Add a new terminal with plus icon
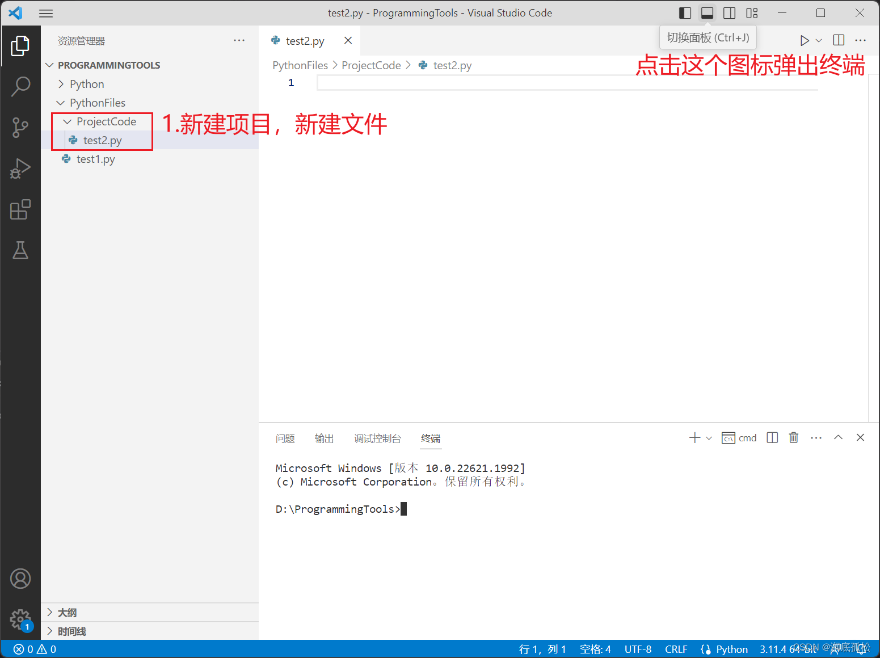This screenshot has height=658, width=880. point(694,437)
